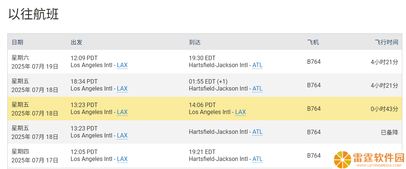Click the 到达 column header
406x169 pixels.
click(x=195, y=42)
